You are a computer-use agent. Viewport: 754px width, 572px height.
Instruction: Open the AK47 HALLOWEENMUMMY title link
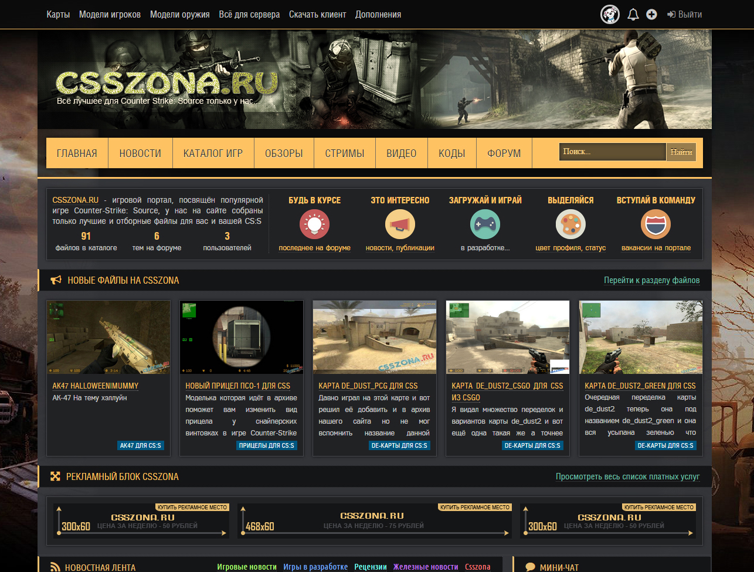(96, 386)
